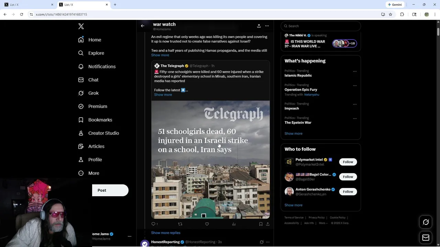Bookmark this page with star icon
The image size is (440, 247).
pos(390,14)
